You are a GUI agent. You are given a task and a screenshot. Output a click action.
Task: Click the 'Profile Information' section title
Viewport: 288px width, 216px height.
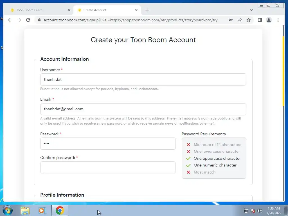click(x=62, y=195)
